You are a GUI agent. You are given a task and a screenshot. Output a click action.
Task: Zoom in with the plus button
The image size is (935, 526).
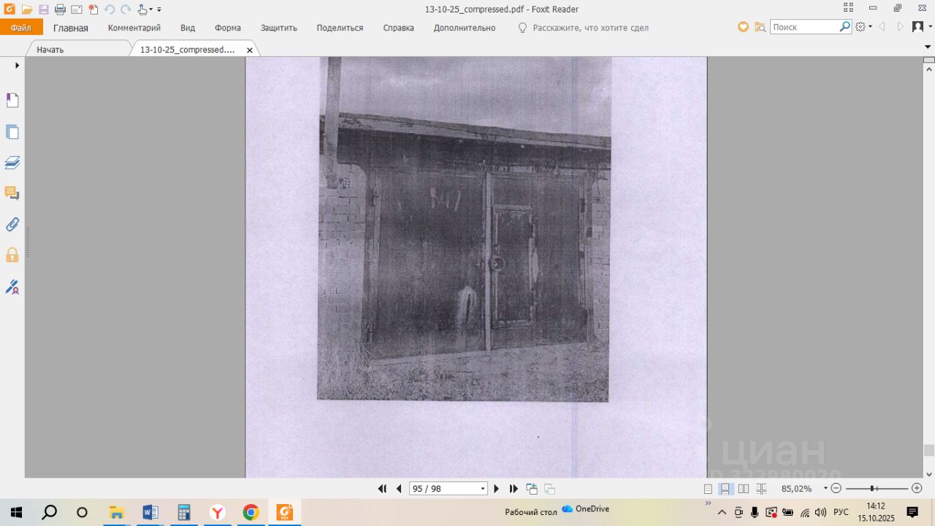[x=917, y=489]
